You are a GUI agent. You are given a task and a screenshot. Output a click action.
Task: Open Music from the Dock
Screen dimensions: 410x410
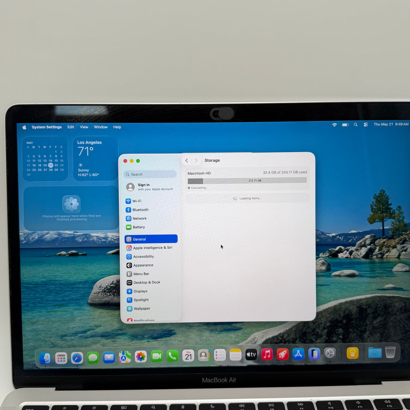267,354
